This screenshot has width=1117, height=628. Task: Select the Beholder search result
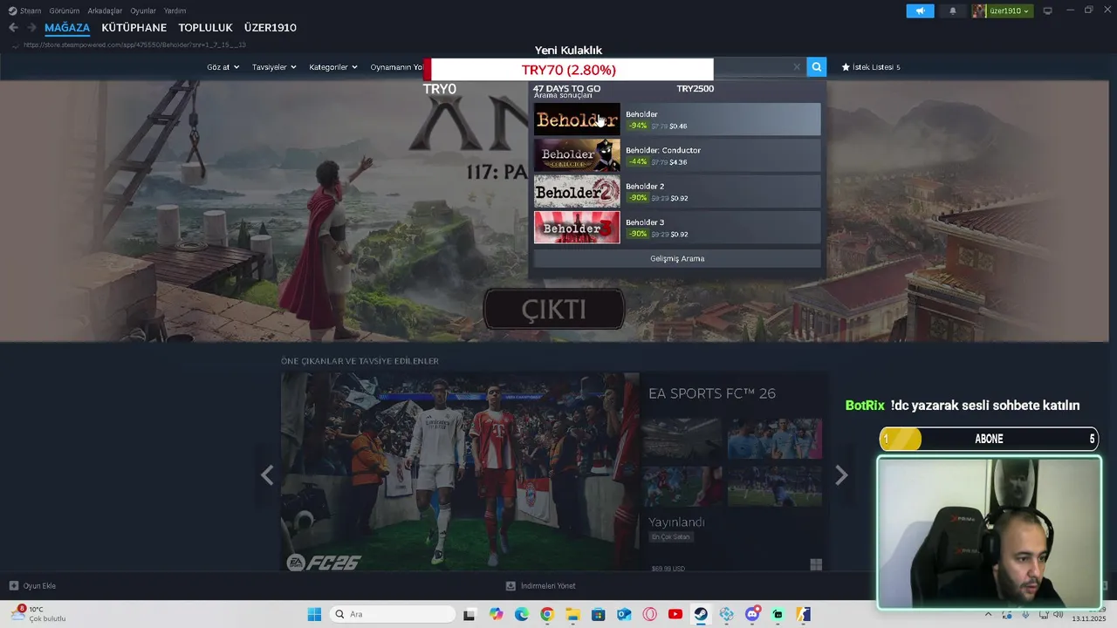677,119
